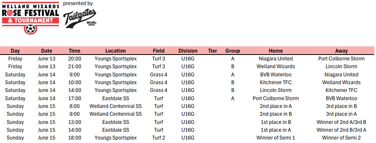The image size is (376, 143).
Task: Click Winner of 2nd A/3rd B cell
Action: coord(341,122)
